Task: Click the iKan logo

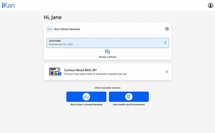Action: click(x=8, y=5)
